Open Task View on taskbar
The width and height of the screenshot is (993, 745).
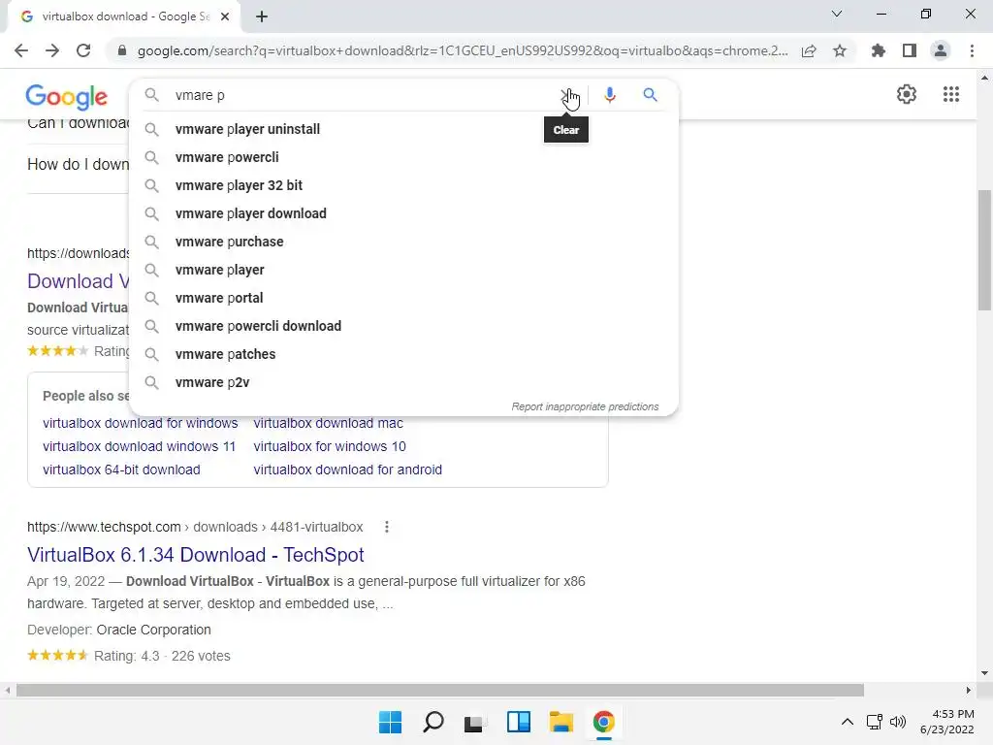(475, 722)
